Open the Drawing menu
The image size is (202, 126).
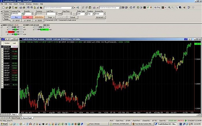tap(28, 4)
